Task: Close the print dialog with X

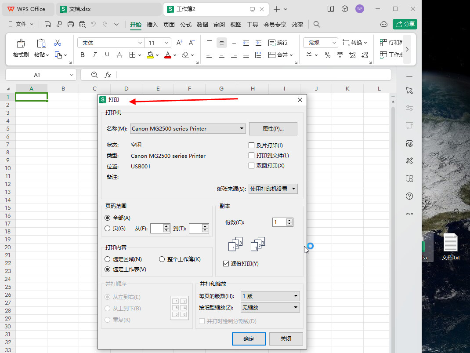Action: (x=300, y=100)
